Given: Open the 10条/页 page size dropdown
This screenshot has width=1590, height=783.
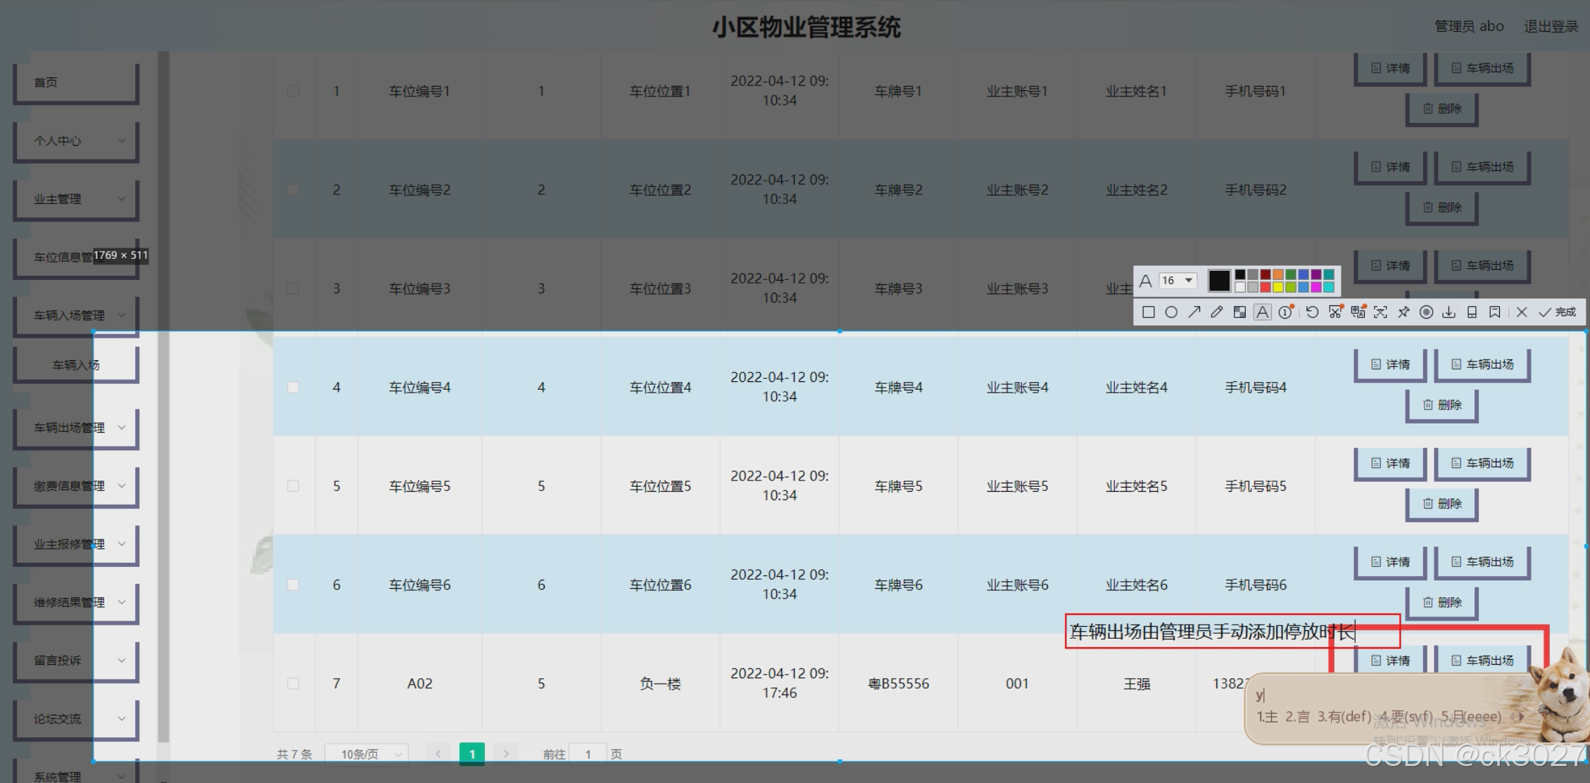Looking at the screenshot, I should pos(367,754).
